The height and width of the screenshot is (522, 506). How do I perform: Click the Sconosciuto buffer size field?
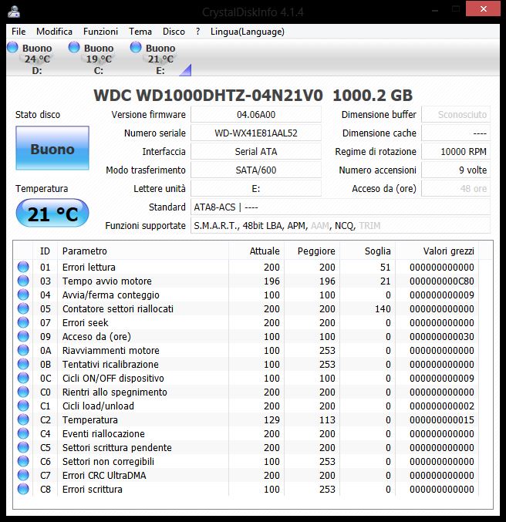[x=456, y=115]
